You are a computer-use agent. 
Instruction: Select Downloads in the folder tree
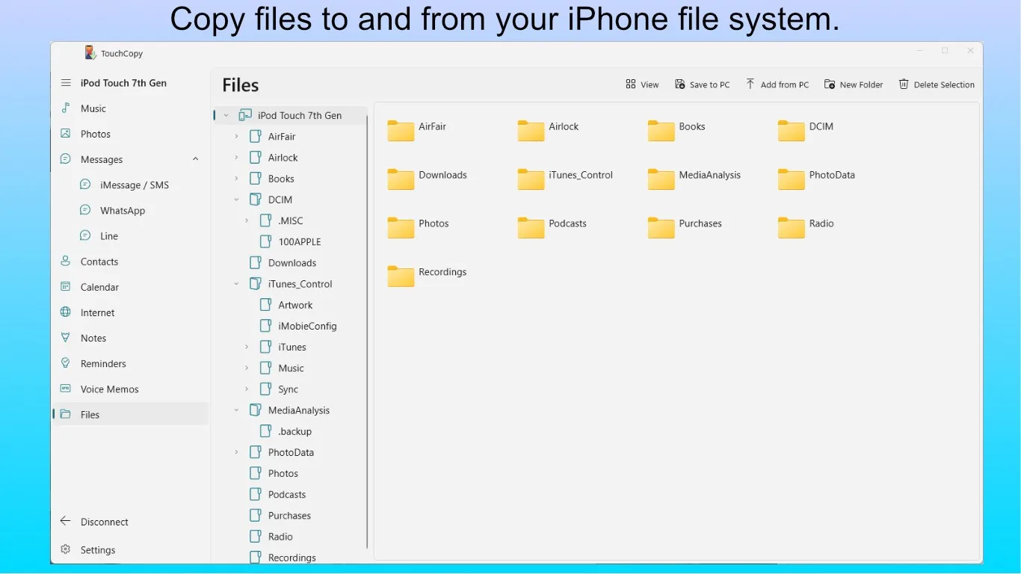point(292,262)
